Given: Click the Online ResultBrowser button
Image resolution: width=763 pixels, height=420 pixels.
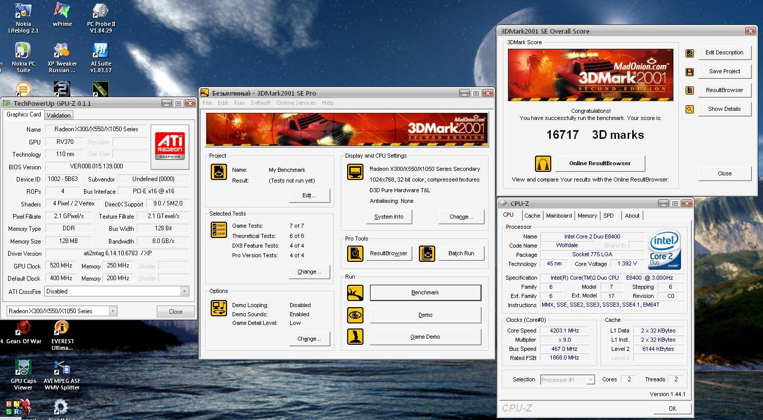Looking at the screenshot, I should pos(600,163).
